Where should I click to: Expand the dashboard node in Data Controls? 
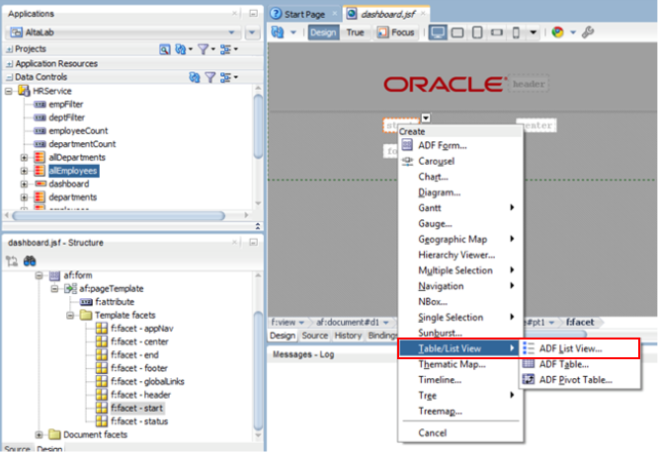click(24, 185)
